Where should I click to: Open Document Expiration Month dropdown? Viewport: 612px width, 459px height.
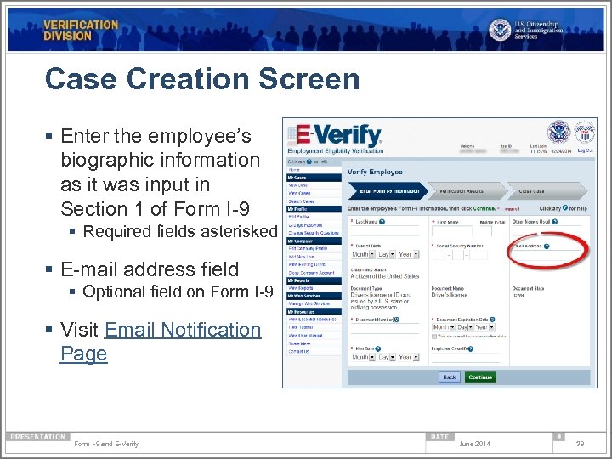tap(444, 327)
